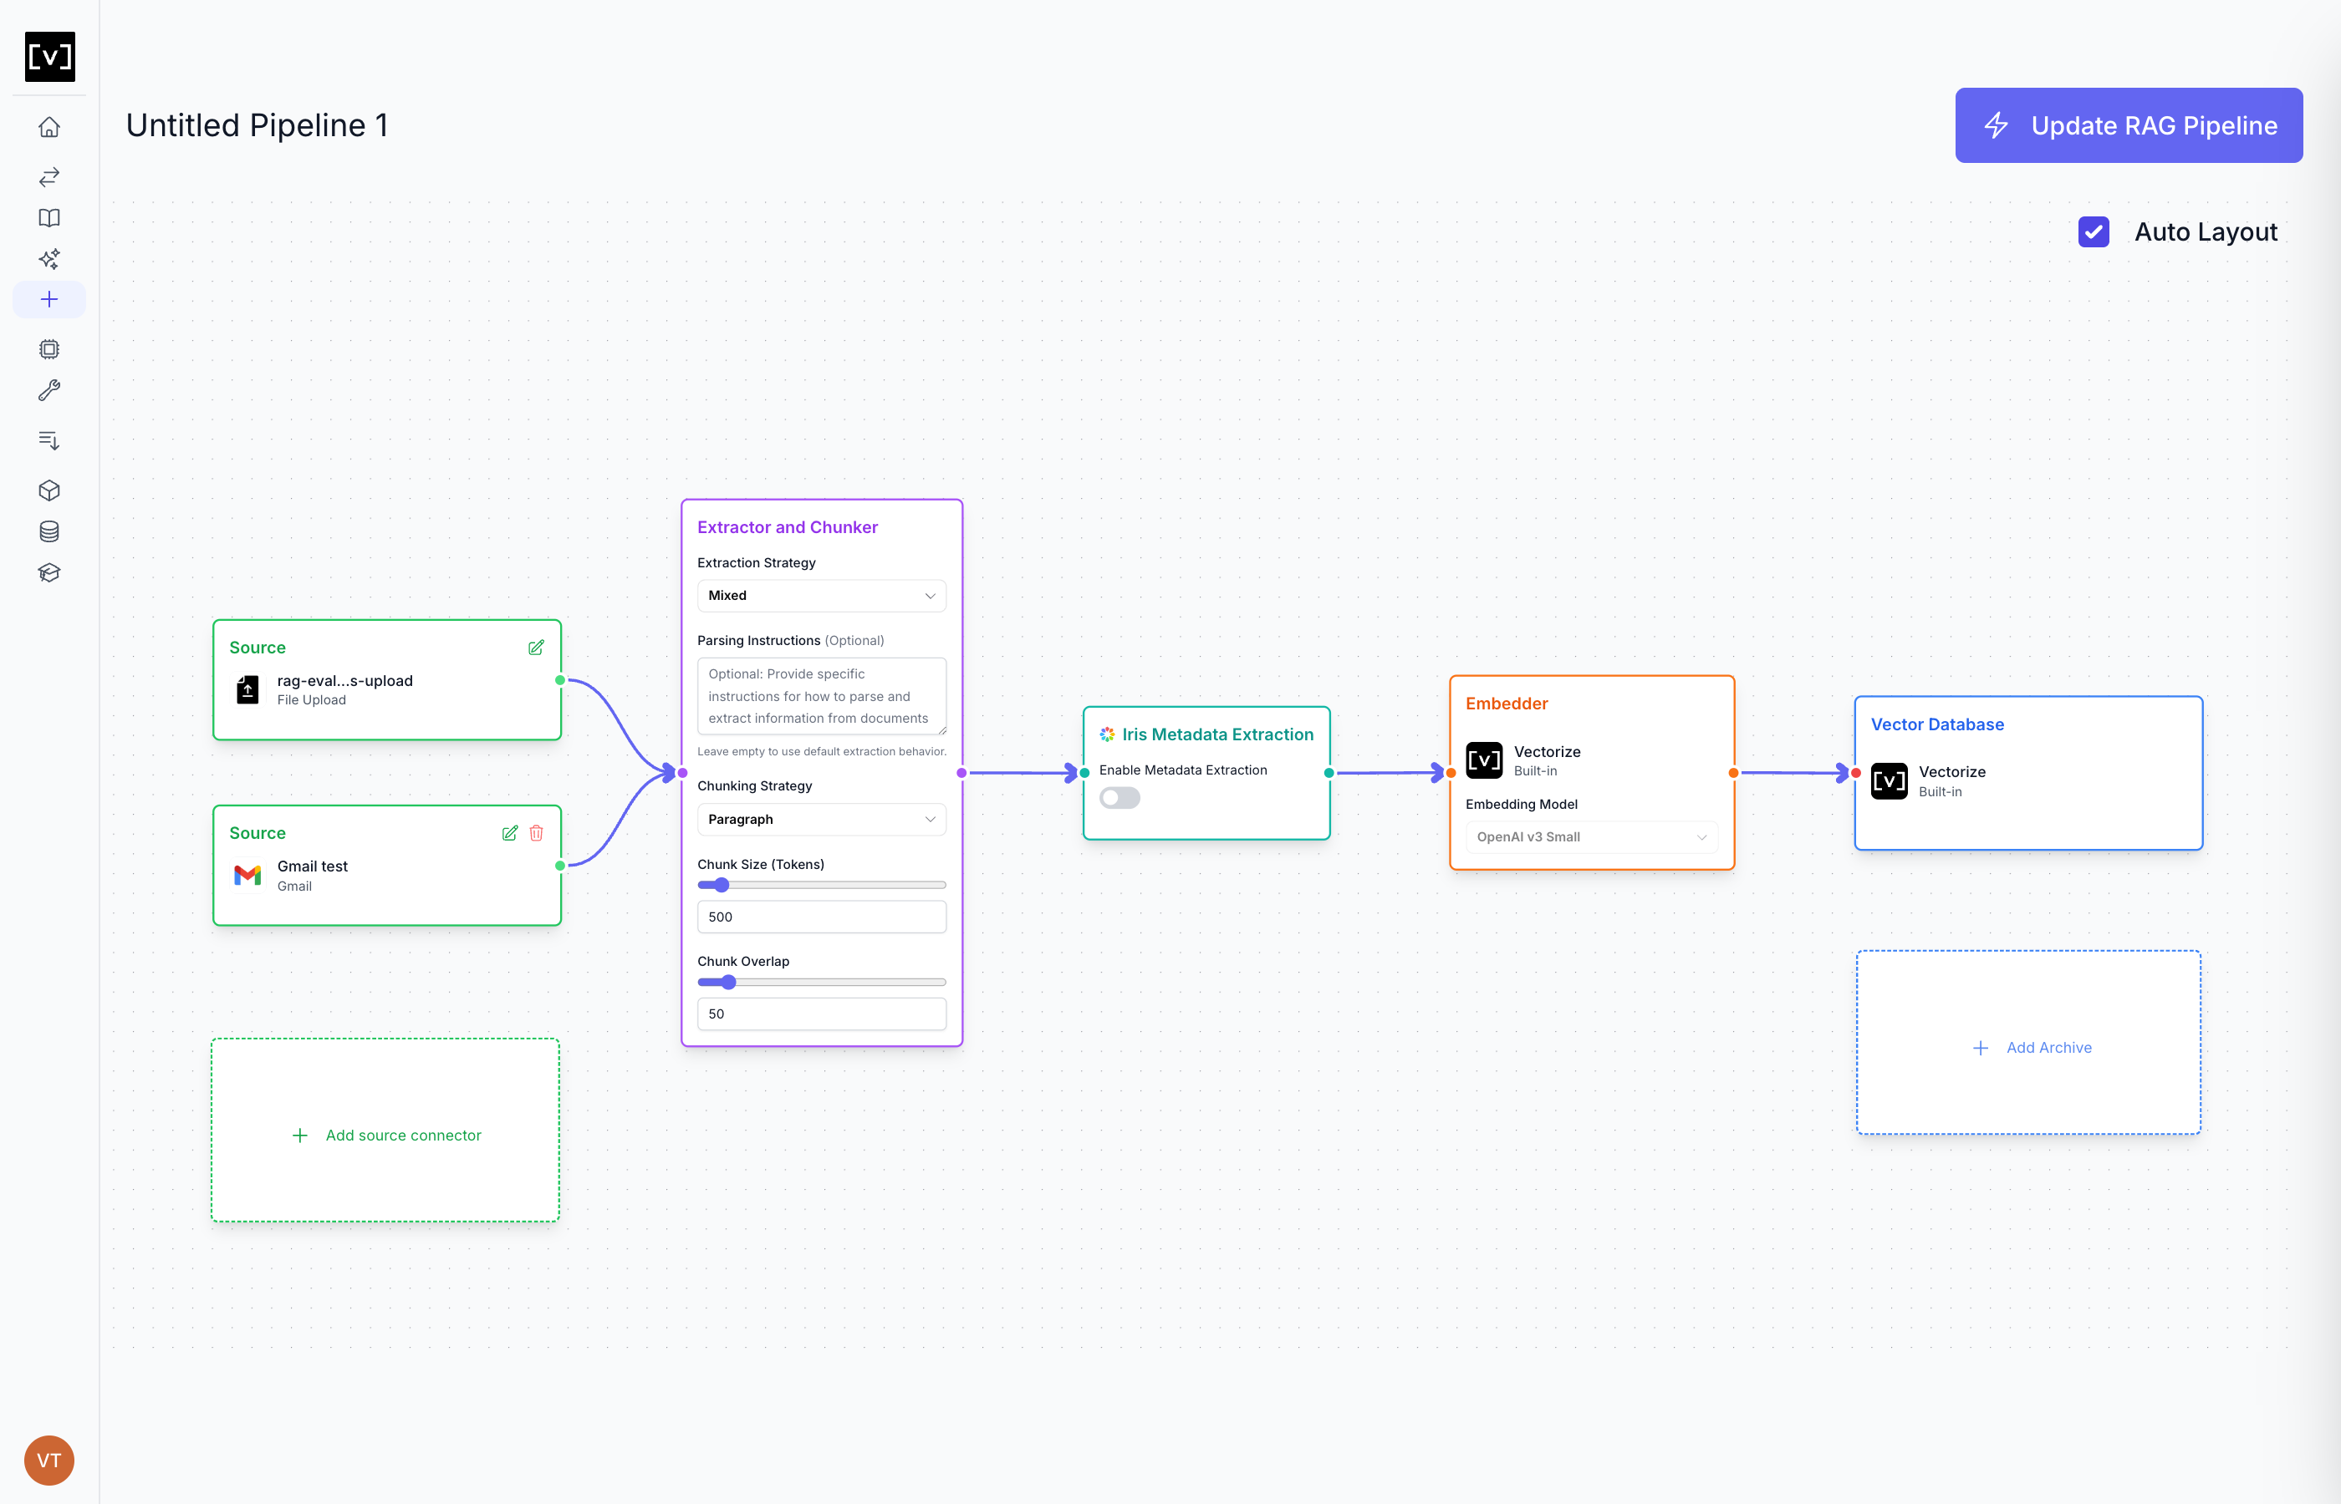Open the documentation book sidebar icon
The width and height of the screenshot is (2341, 1504).
point(48,218)
